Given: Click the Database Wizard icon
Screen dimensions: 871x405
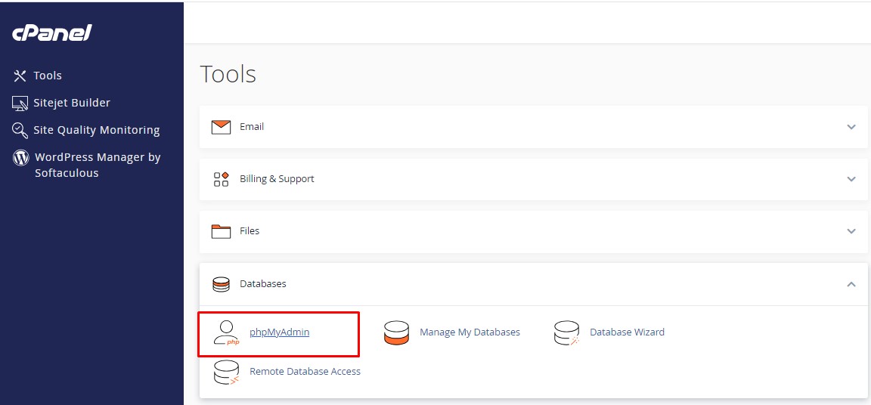Looking at the screenshot, I should click(566, 333).
